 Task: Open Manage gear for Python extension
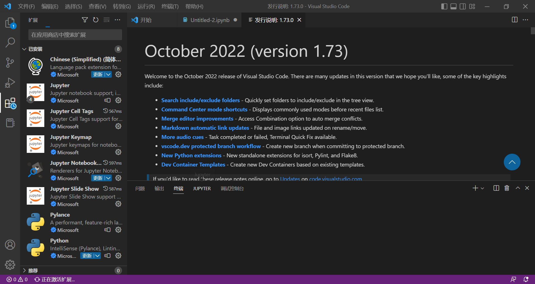118,256
